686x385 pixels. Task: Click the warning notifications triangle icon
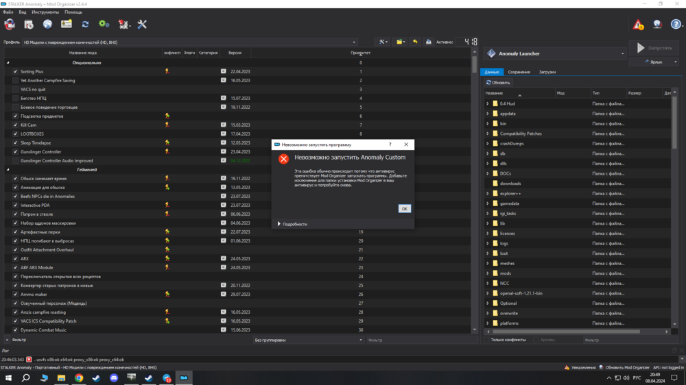tap(638, 25)
